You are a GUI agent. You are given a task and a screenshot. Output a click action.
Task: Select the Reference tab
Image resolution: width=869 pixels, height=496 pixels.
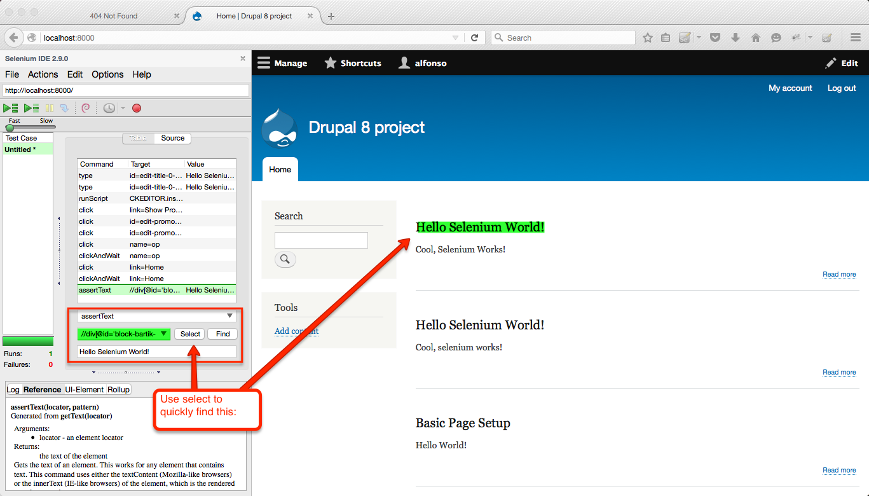[x=43, y=389]
